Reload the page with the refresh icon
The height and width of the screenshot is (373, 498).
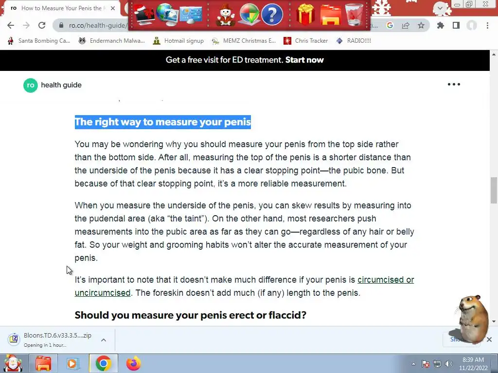[x=42, y=25]
